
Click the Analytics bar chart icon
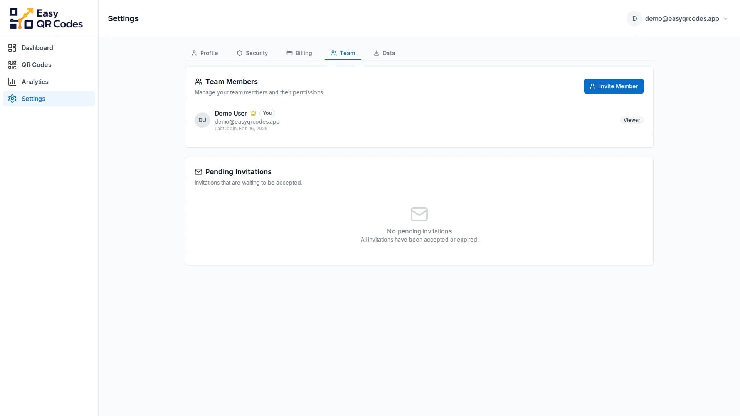12,82
